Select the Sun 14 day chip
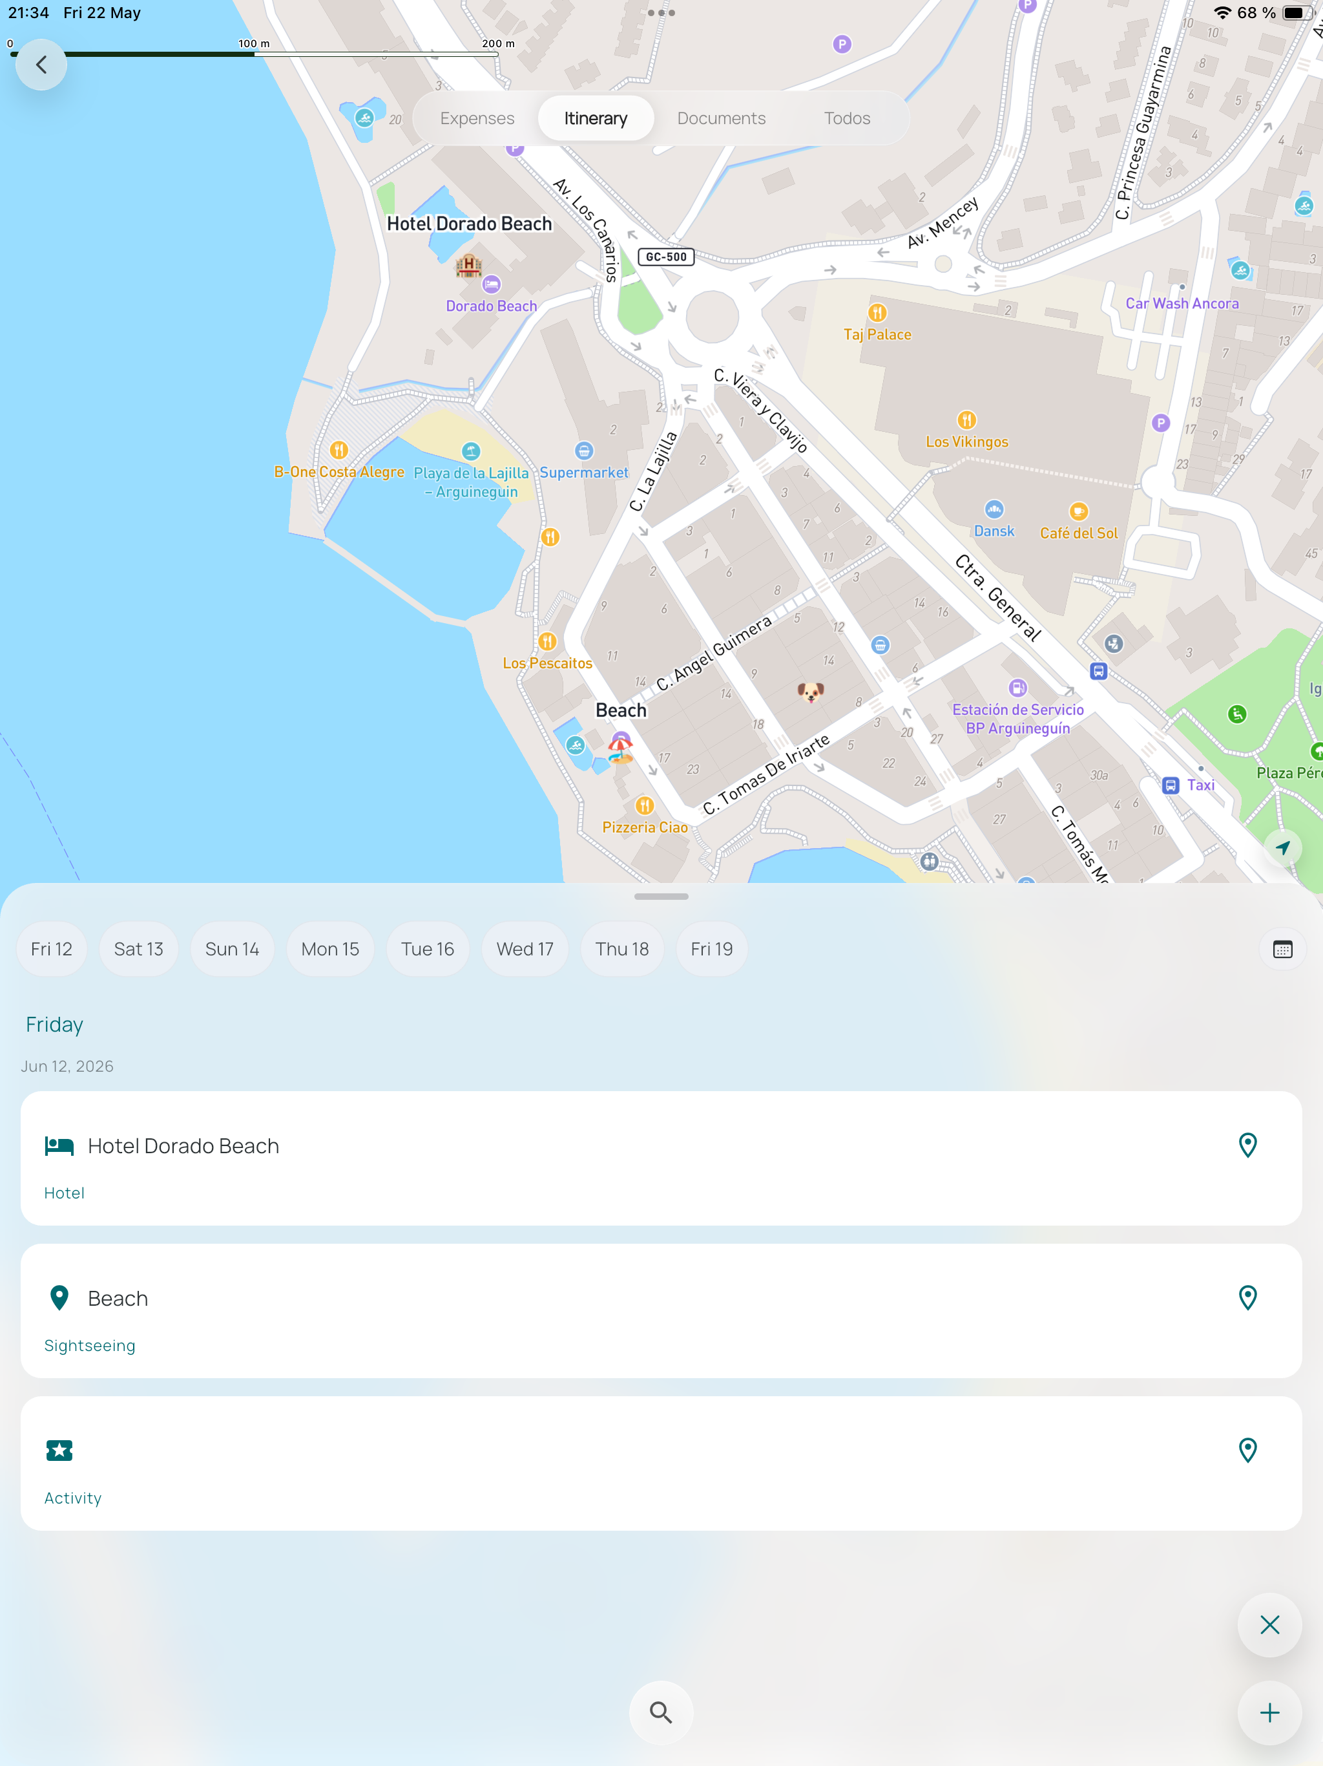 (232, 950)
